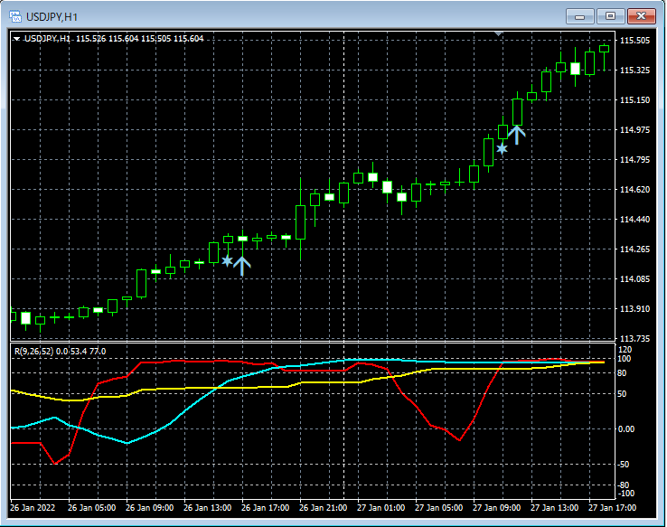Click the 27 Jan 01:00 time axis label

click(380, 508)
